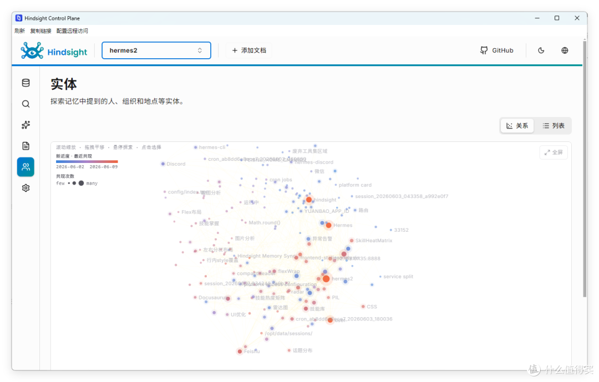Select the cron jobs graph node
Image resolution: width=599 pixels, height=382 pixels.
pos(266,180)
